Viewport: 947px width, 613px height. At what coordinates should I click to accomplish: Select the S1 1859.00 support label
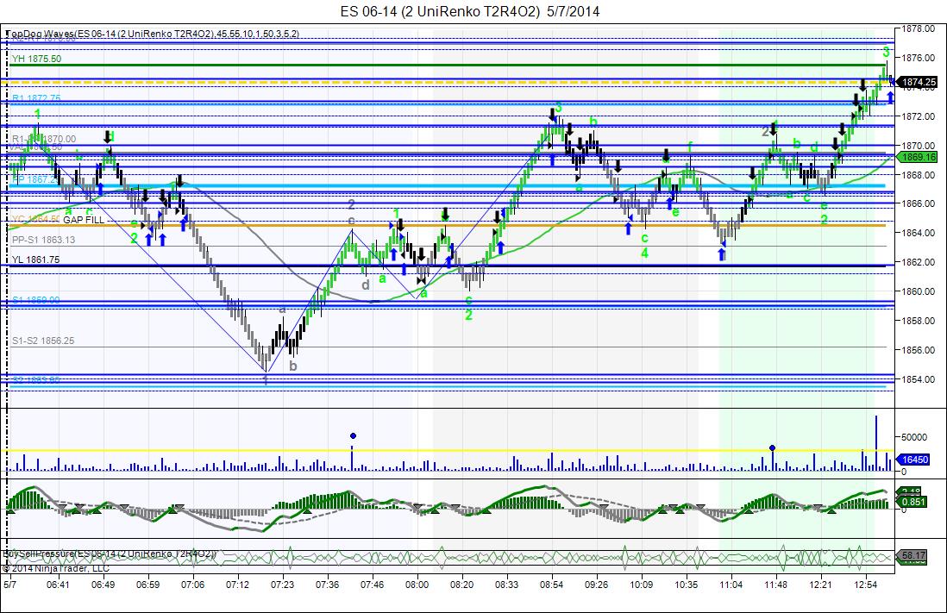click(x=36, y=299)
